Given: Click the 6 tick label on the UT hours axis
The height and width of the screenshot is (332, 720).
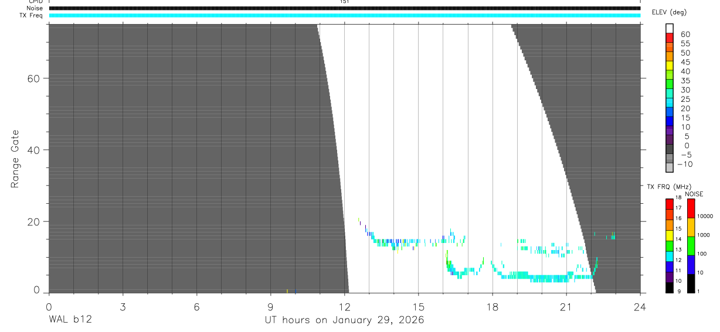Looking at the screenshot, I should [x=196, y=306].
